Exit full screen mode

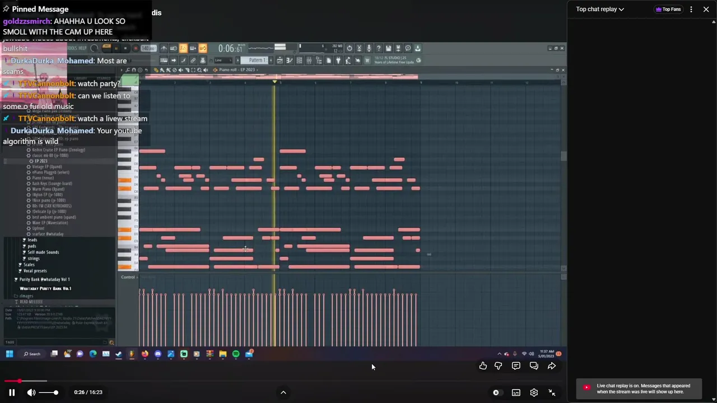click(552, 392)
